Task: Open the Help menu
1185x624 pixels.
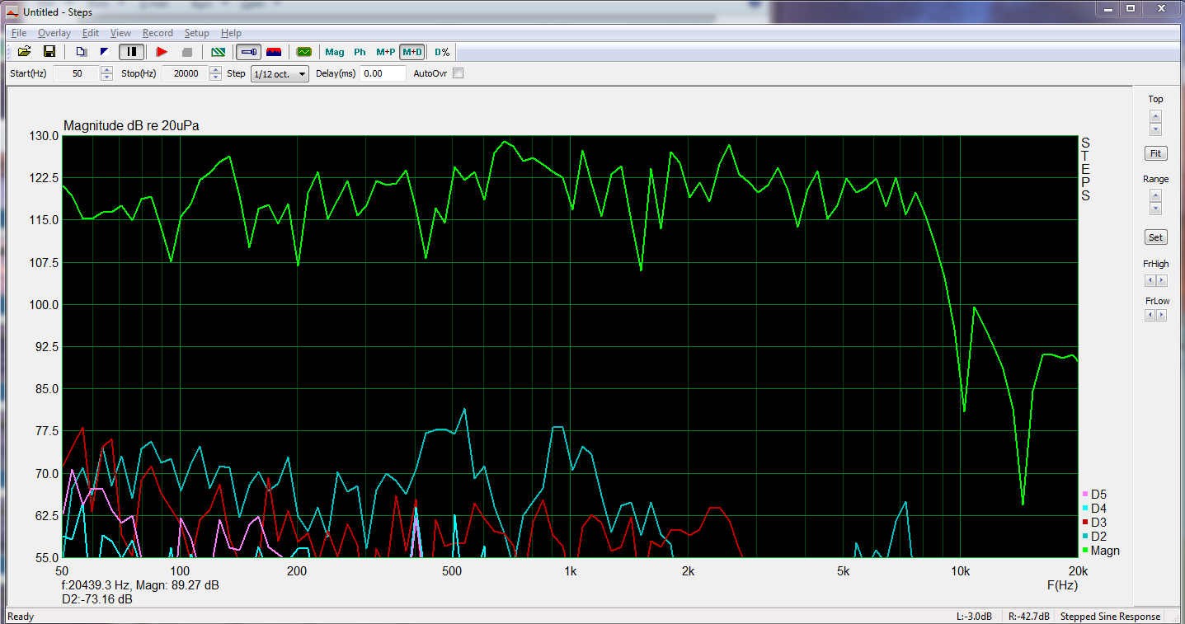Action: 231,33
